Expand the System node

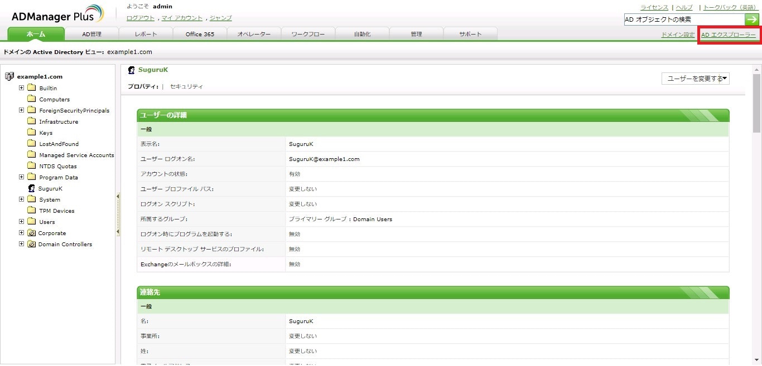pyautogui.click(x=22, y=199)
